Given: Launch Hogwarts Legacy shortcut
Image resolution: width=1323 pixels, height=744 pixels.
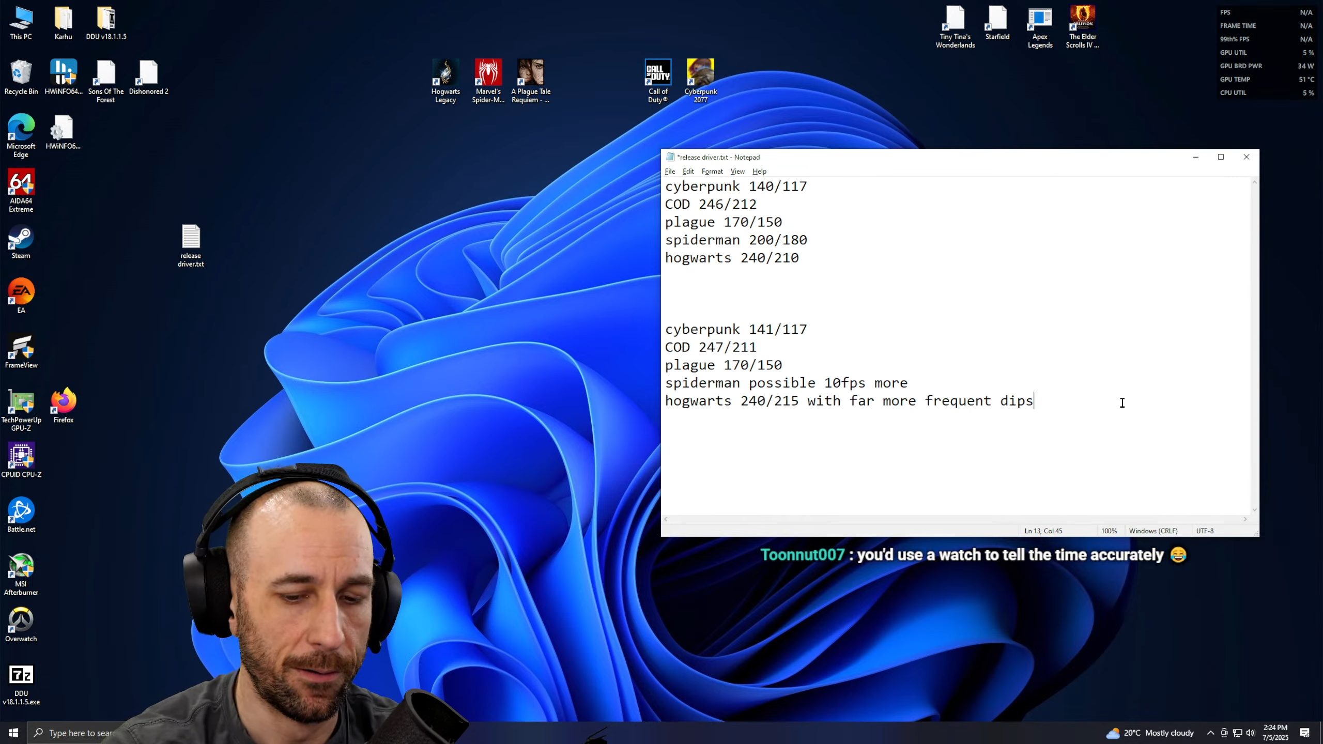Looking at the screenshot, I should point(445,81).
